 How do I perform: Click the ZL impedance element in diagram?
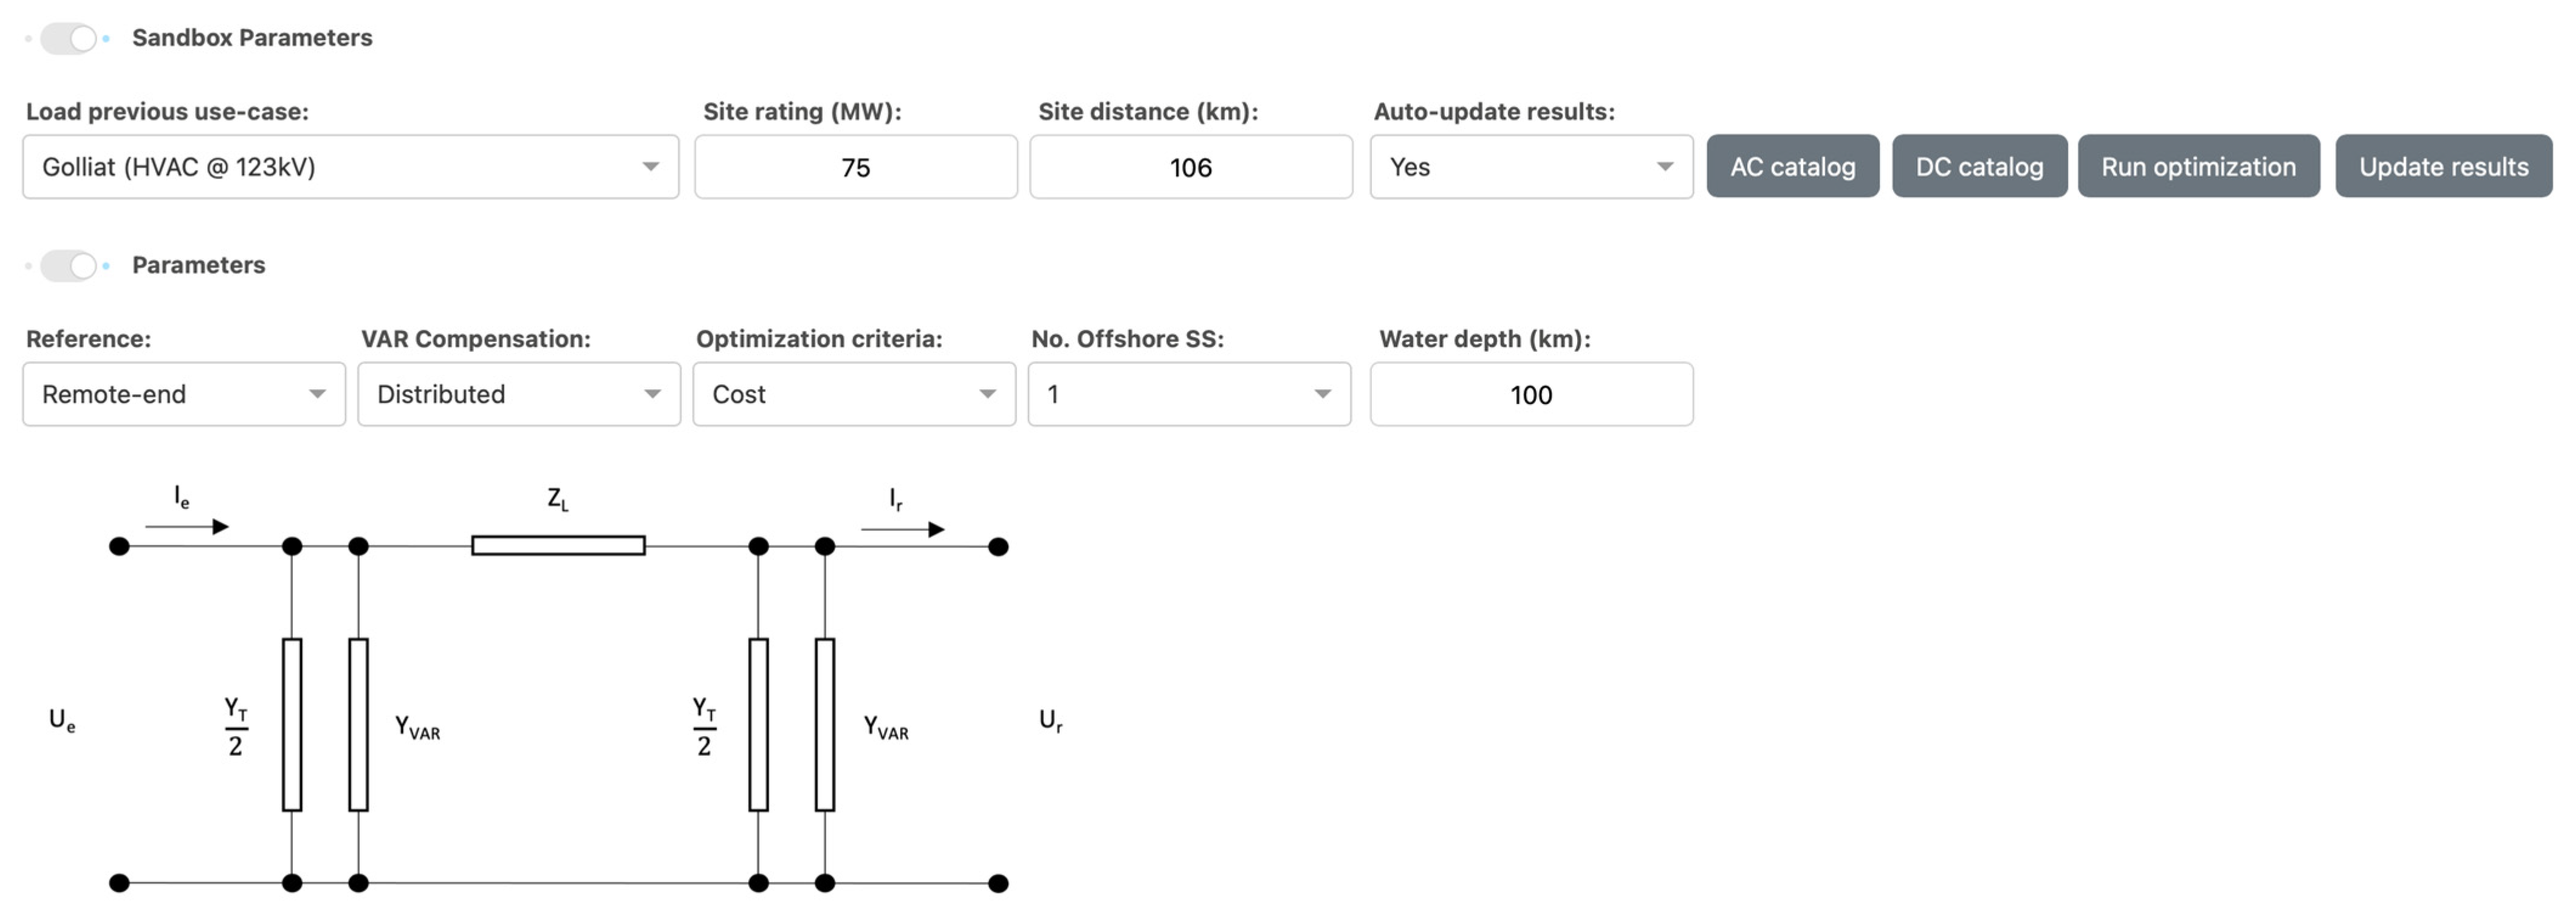pyautogui.click(x=558, y=546)
